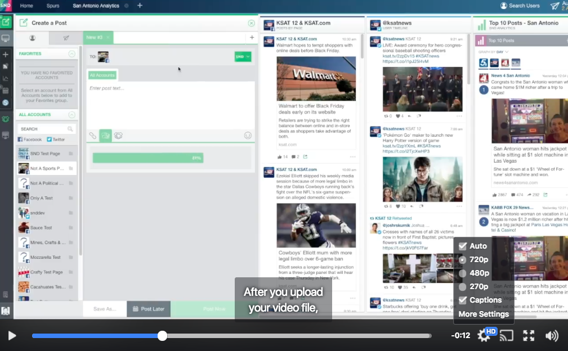Click the plus icon in the left sidebar
The width and height of the screenshot is (568, 351).
6,55
